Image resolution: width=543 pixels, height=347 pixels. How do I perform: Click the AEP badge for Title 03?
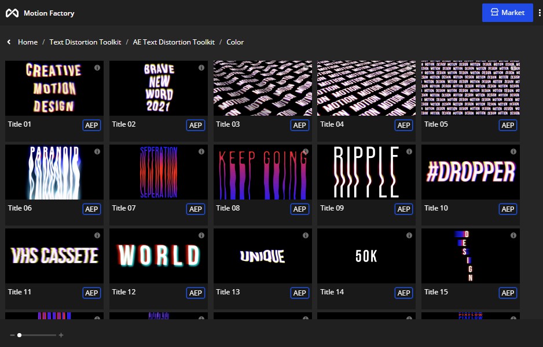click(299, 125)
